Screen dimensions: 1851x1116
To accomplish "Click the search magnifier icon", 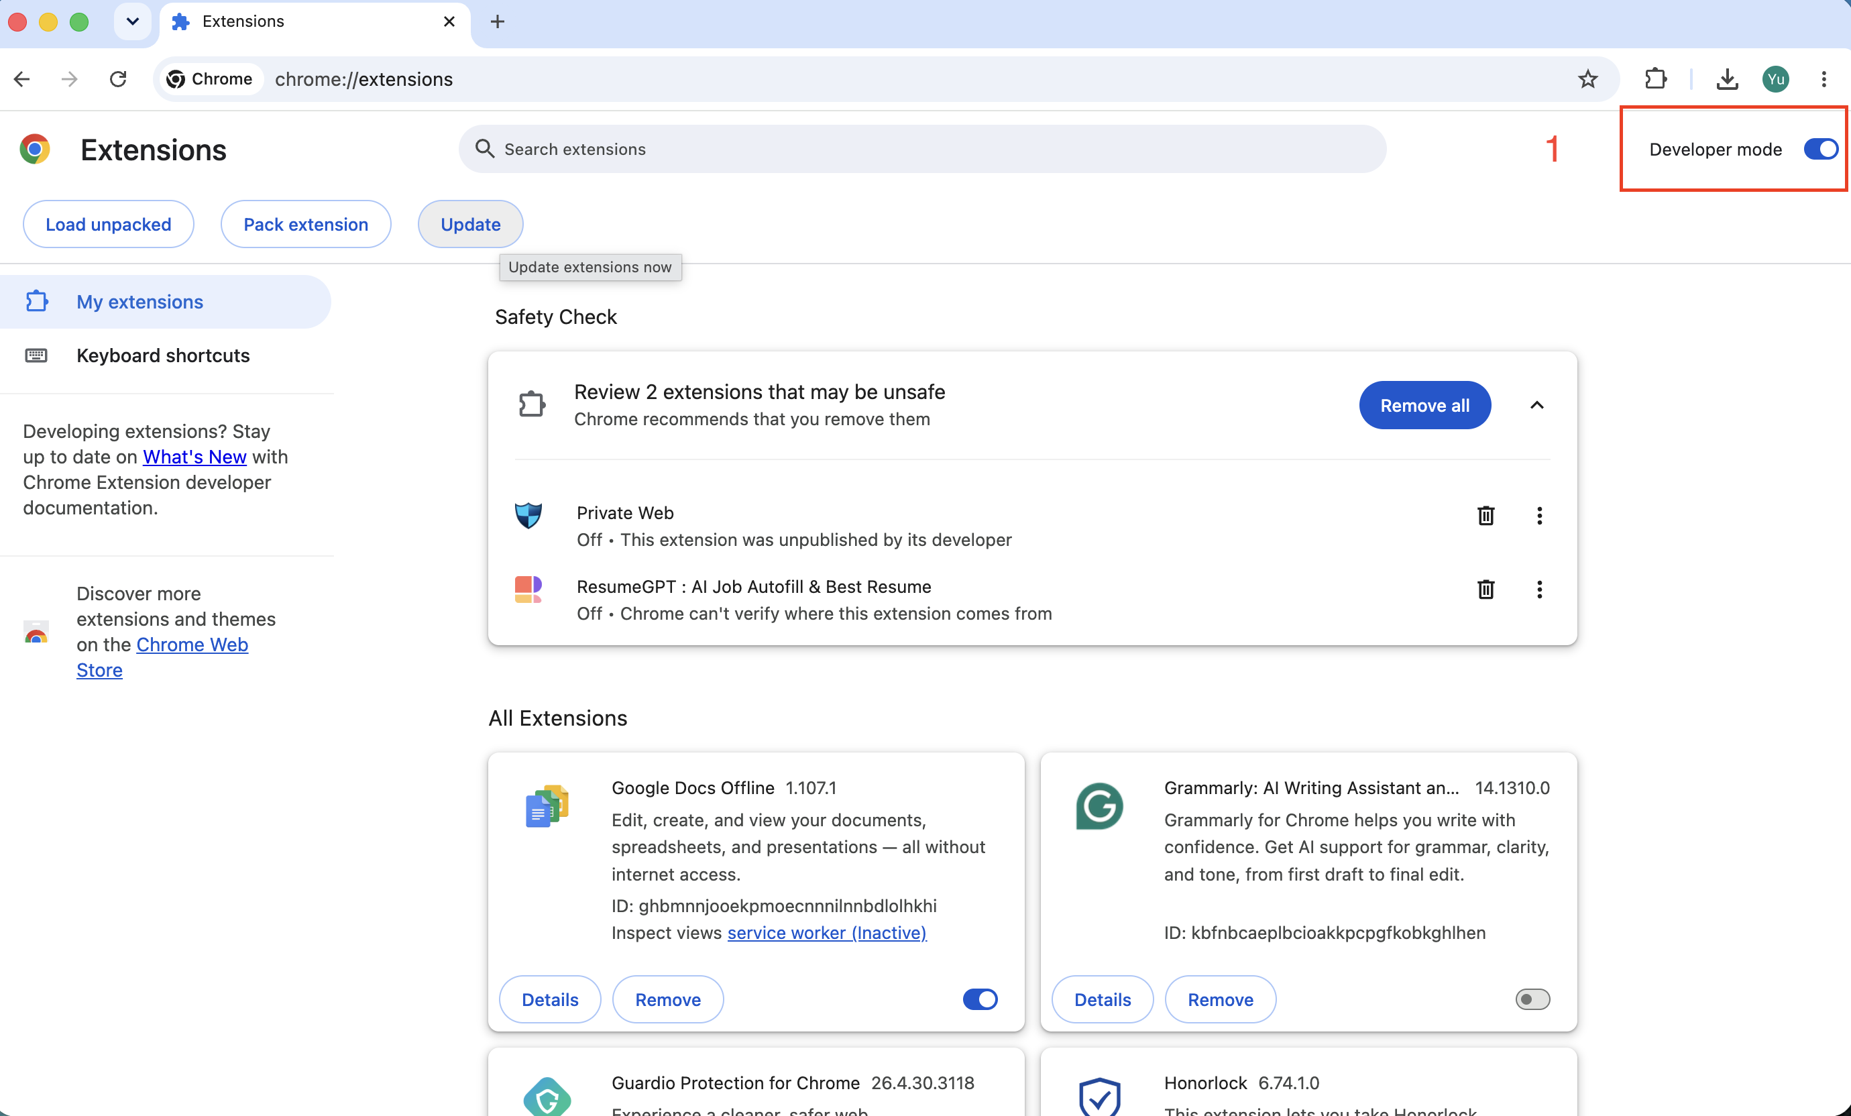I will 484,149.
